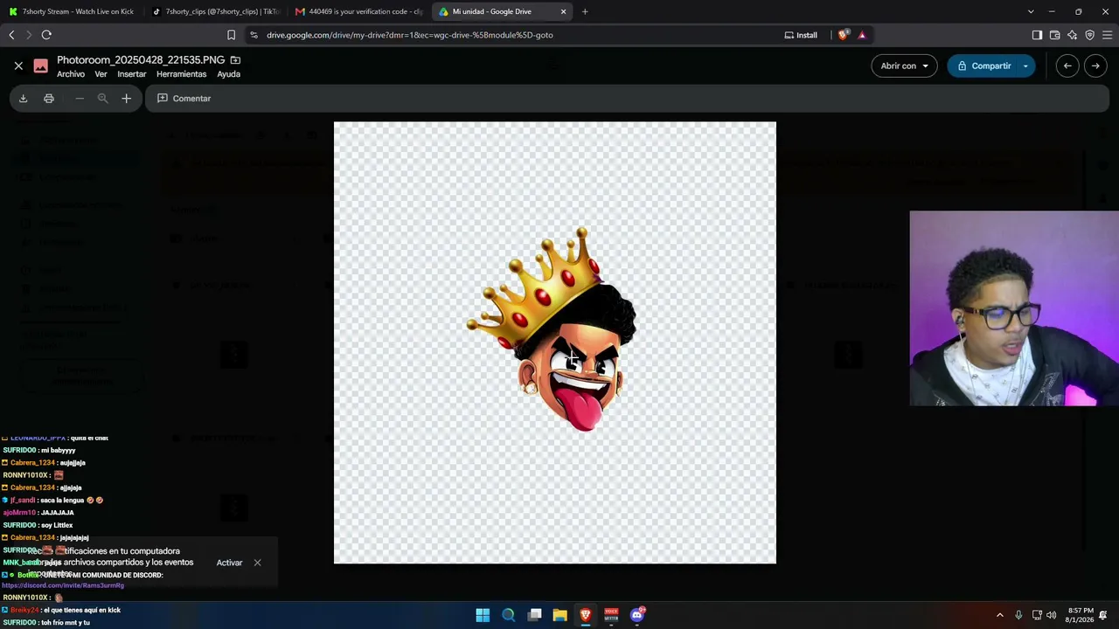Screen dimensions: 1119x629
Task: Add a comment with the Comentar button
Action: (184, 99)
